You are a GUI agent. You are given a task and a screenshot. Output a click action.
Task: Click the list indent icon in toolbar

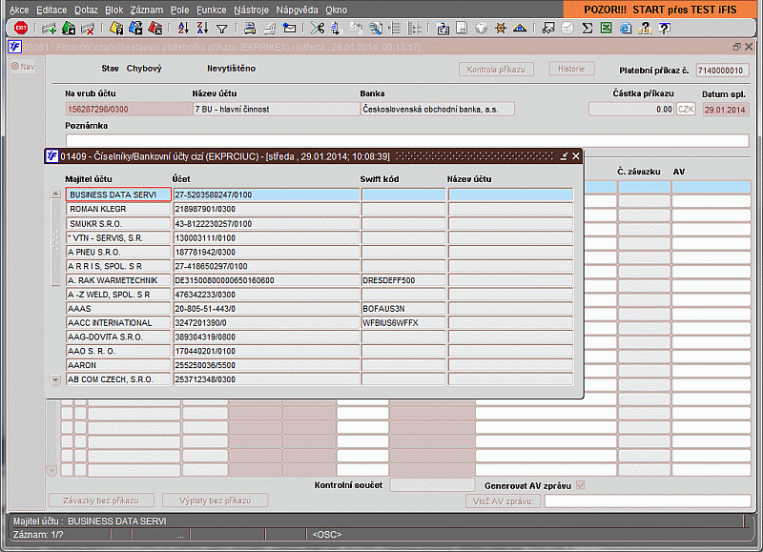[x=395, y=29]
